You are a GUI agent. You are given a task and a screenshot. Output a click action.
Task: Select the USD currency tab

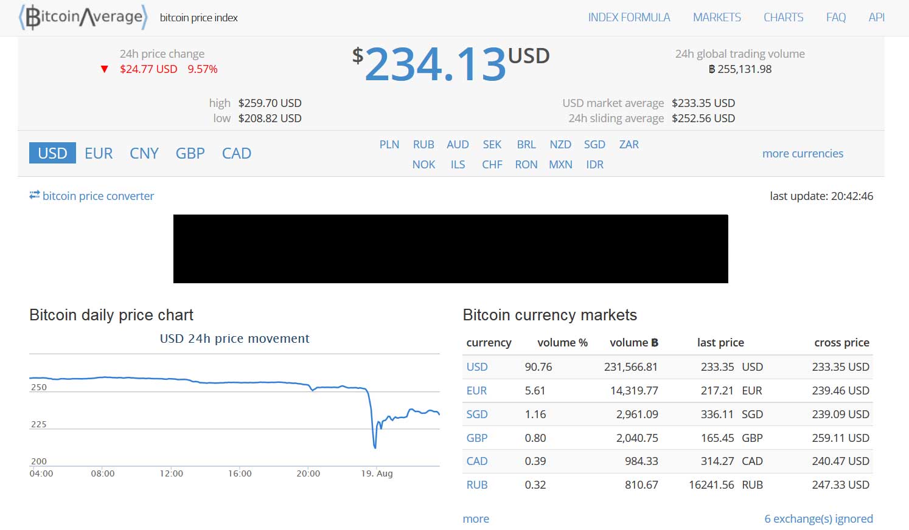[x=52, y=153]
